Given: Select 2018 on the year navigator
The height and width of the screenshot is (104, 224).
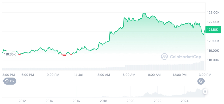Looking at the screenshot, I should point(103,101).
